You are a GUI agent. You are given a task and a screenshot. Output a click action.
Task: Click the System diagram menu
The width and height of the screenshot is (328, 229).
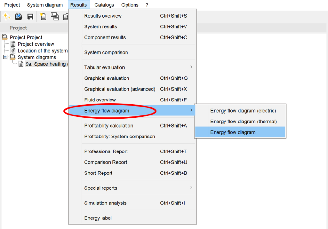[x=45, y=5]
